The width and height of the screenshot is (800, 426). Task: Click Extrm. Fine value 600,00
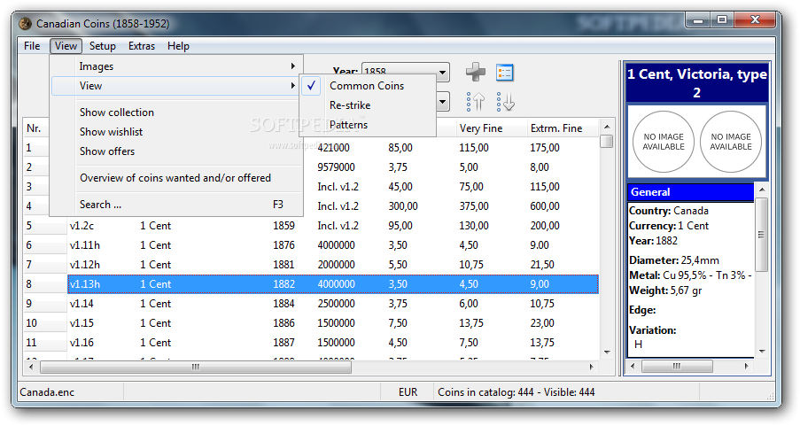(x=544, y=206)
